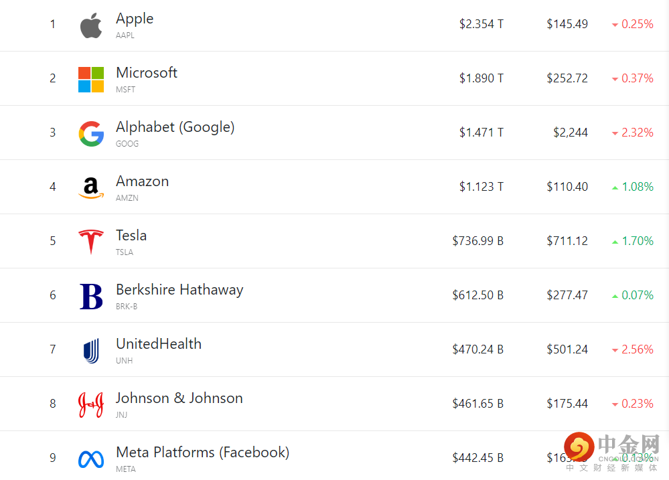Click the Johnson & Johnson name link
669x480 pixels.
(179, 398)
